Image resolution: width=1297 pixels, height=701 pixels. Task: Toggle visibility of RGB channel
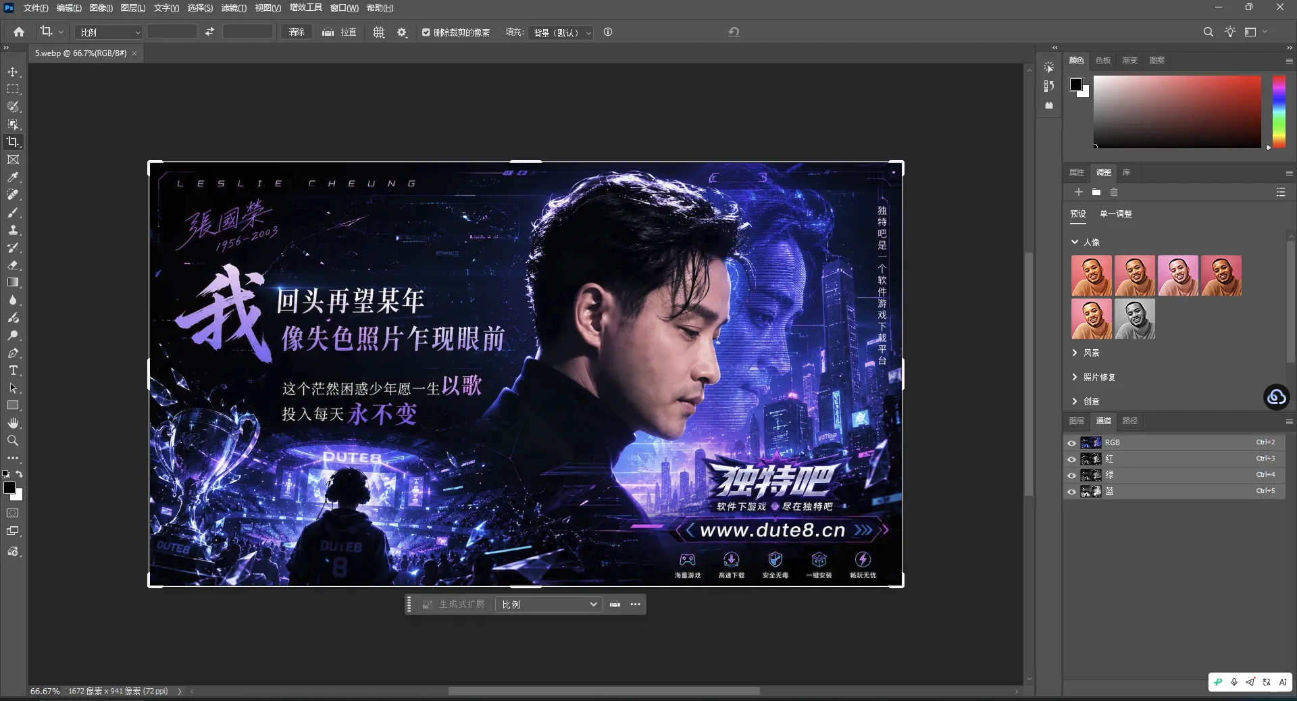click(1071, 443)
